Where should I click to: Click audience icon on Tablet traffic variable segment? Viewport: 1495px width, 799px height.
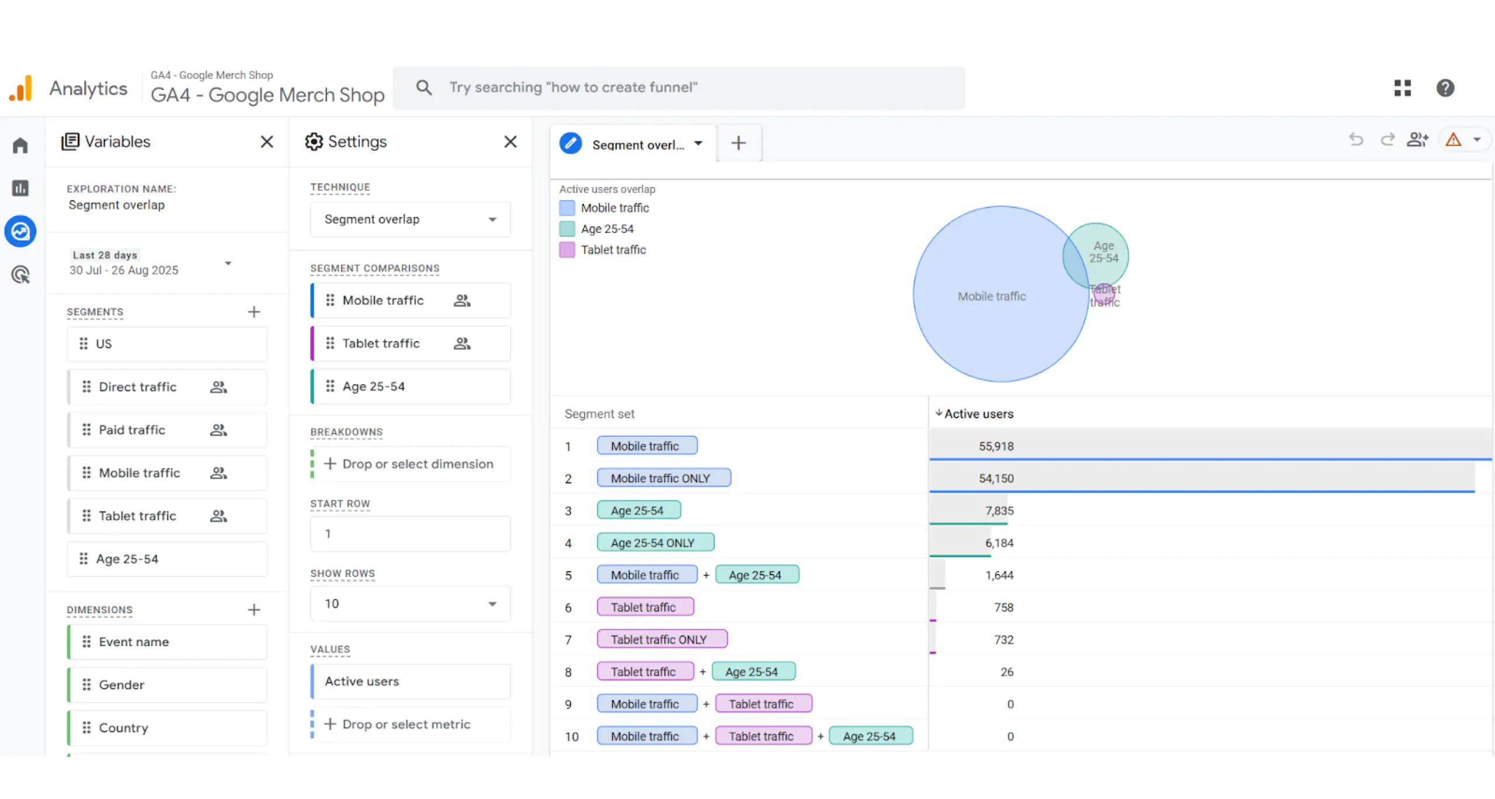point(218,516)
